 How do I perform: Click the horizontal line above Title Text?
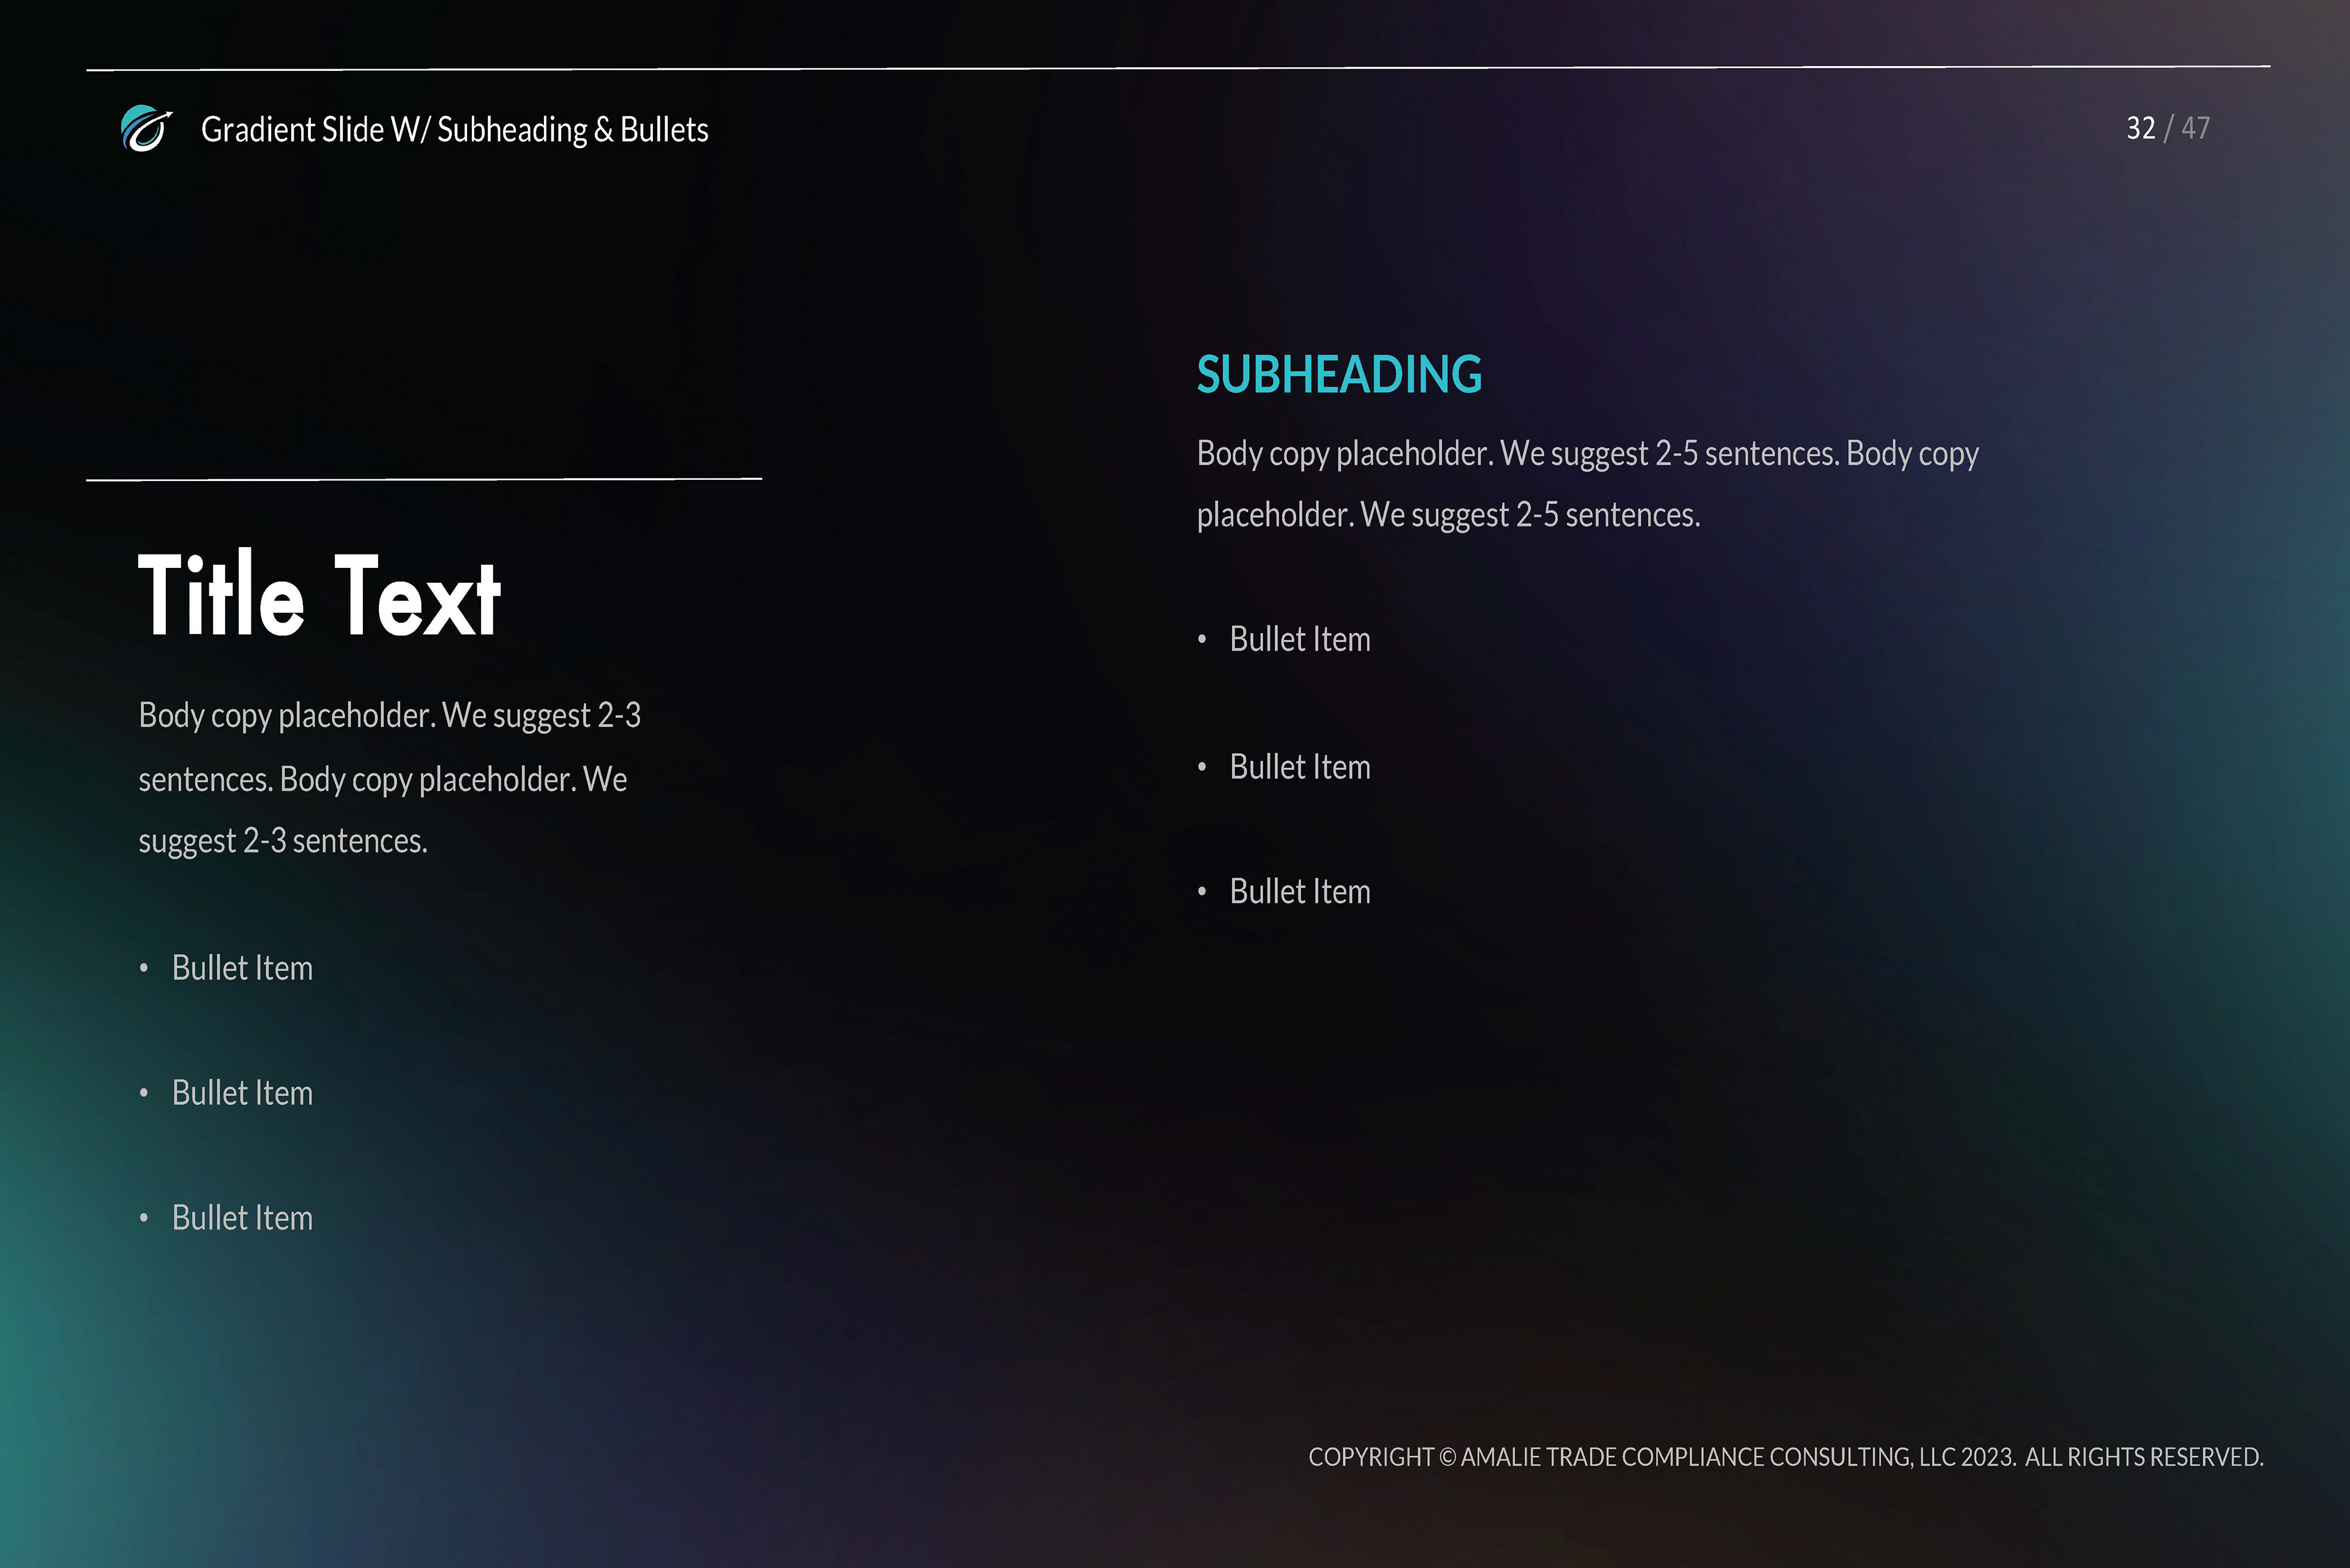tap(424, 479)
